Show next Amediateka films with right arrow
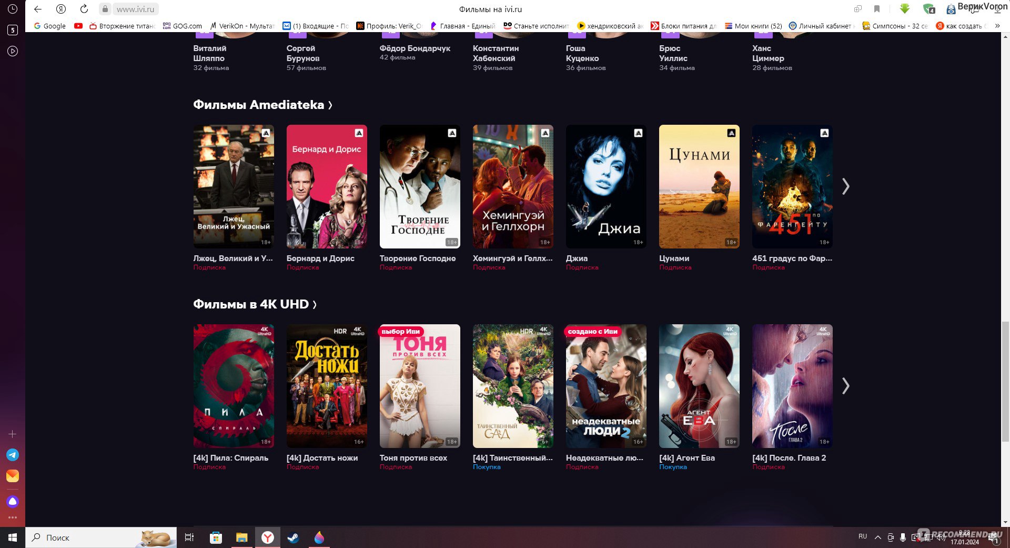Image resolution: width=1010 pixels, height=548 pixels. [845, 186]
